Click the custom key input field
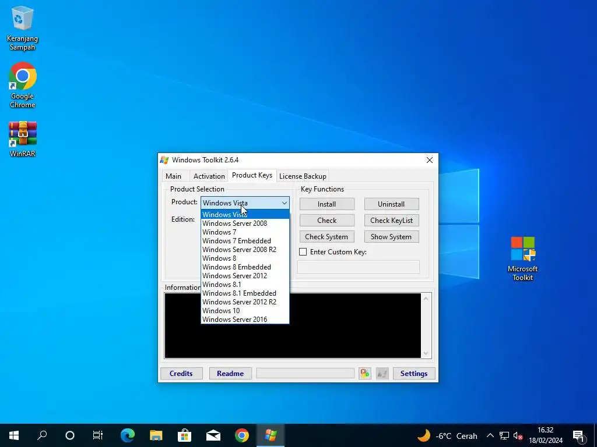The width and height of the screenshot is (597, 447). pos(359,267)
